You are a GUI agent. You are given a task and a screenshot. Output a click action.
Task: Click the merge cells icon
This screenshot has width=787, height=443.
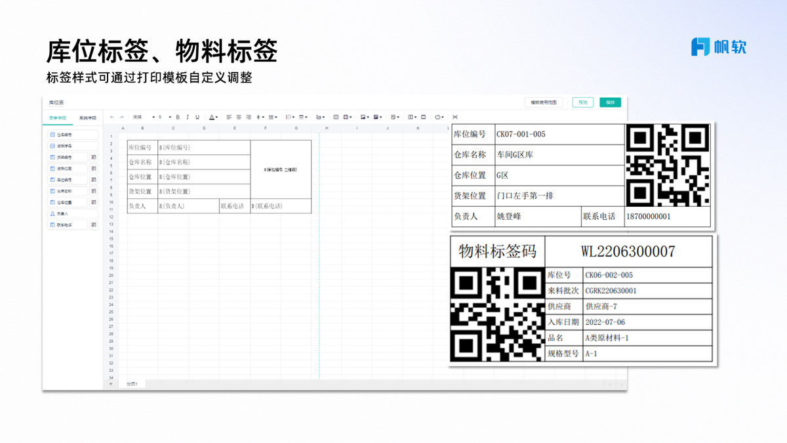click(336, 117)
